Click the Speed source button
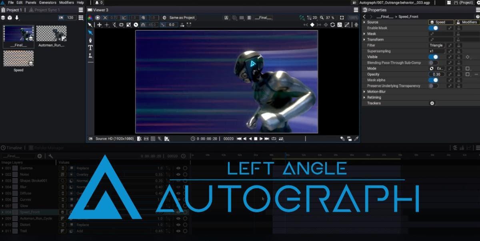480x241 pixels. pos(441,22)
